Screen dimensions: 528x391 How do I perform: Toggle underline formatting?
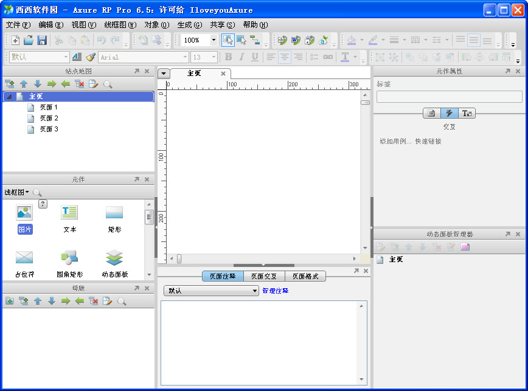pyautogui.click(x=254, y=56)
